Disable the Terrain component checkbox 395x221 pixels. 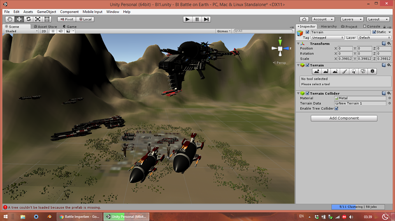click(307, 65)
